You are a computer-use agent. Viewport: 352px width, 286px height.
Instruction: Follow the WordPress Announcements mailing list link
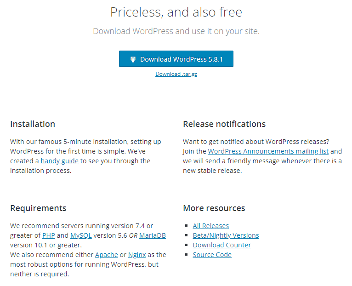click(268, 151)
